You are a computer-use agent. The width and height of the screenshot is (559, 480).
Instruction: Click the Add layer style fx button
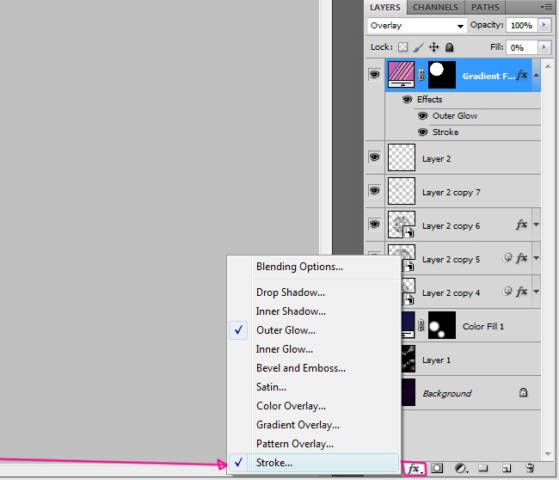[415, 469]
